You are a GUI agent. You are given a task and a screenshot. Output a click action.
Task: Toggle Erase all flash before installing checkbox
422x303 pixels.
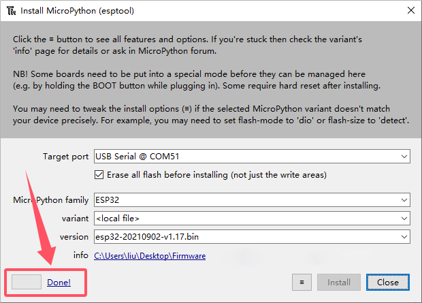99,175
